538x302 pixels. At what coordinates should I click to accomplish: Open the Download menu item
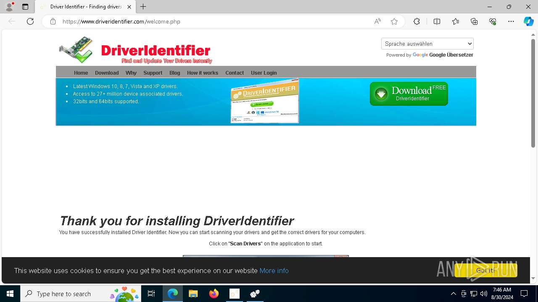click(107, 73)
